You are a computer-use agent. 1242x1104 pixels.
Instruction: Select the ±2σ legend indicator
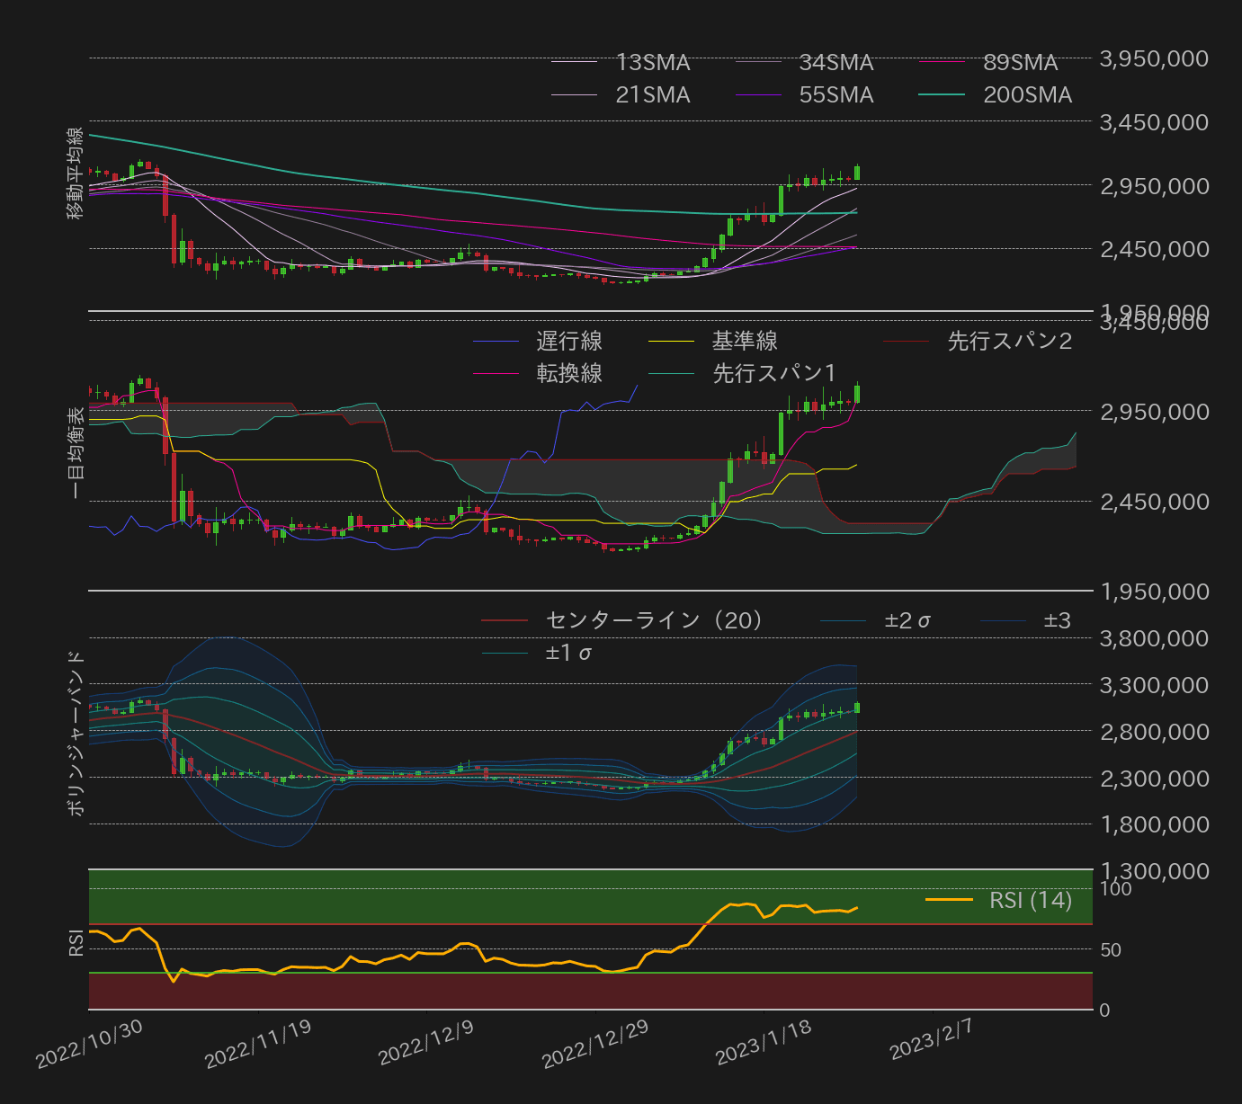coord(844,620)
